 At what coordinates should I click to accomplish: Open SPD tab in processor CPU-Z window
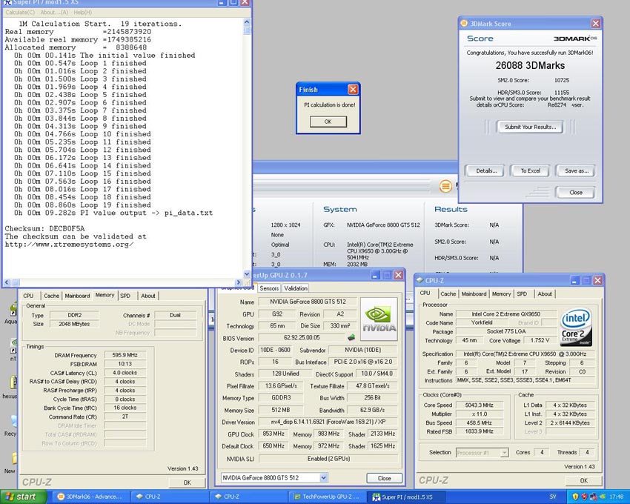[522, 294]
